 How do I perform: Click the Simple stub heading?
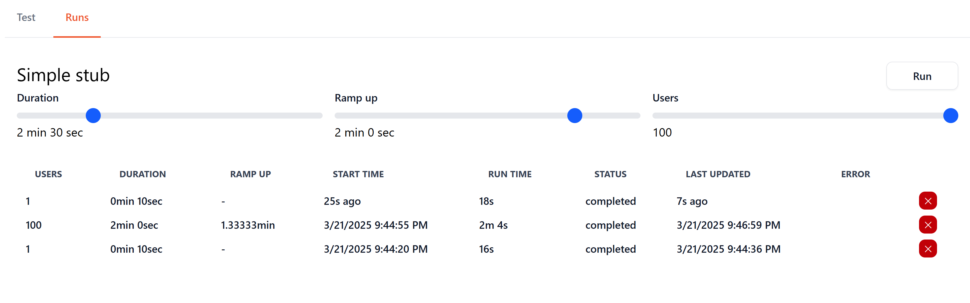[x=63, y=75]
